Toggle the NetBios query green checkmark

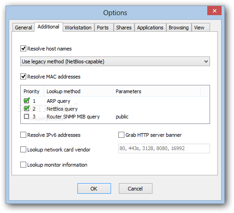click(27, 108)
